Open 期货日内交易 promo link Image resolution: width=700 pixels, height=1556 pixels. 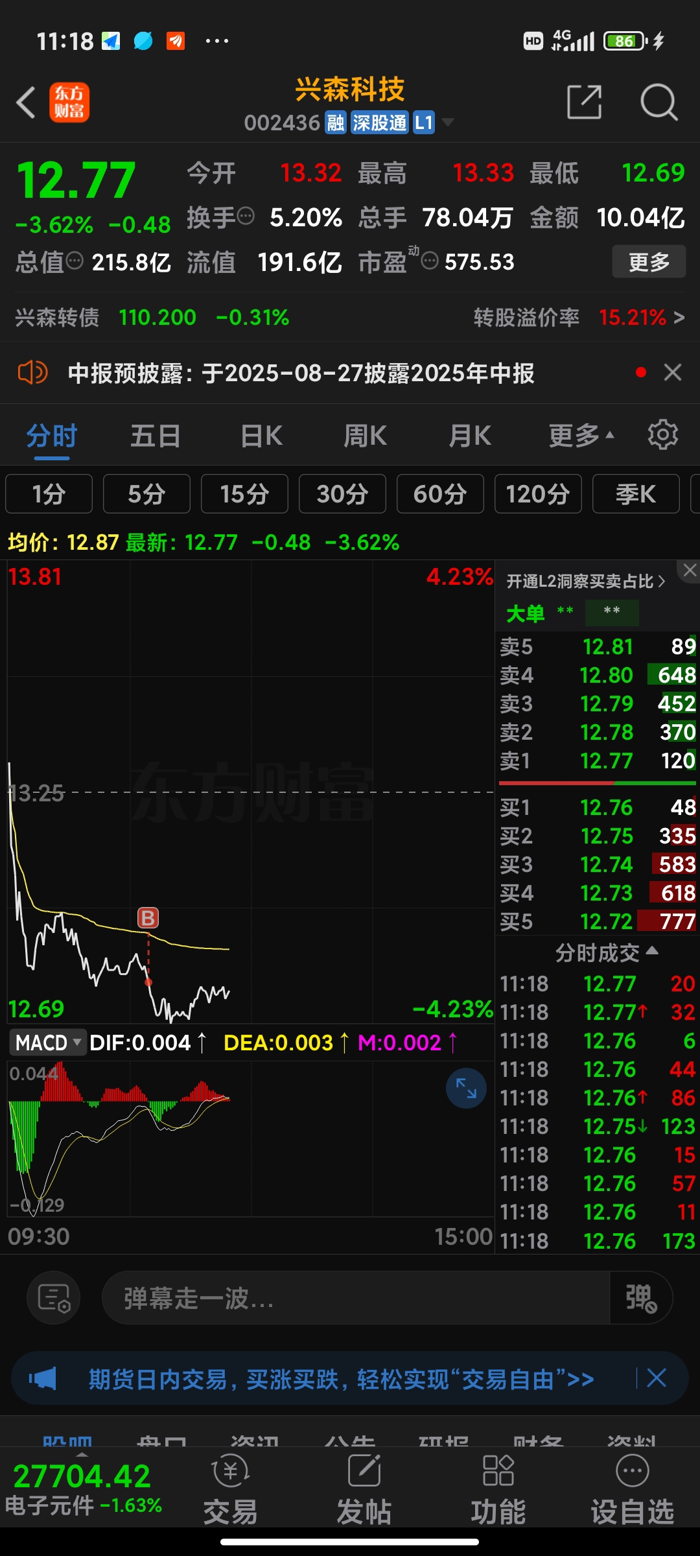click(342, 1378)
